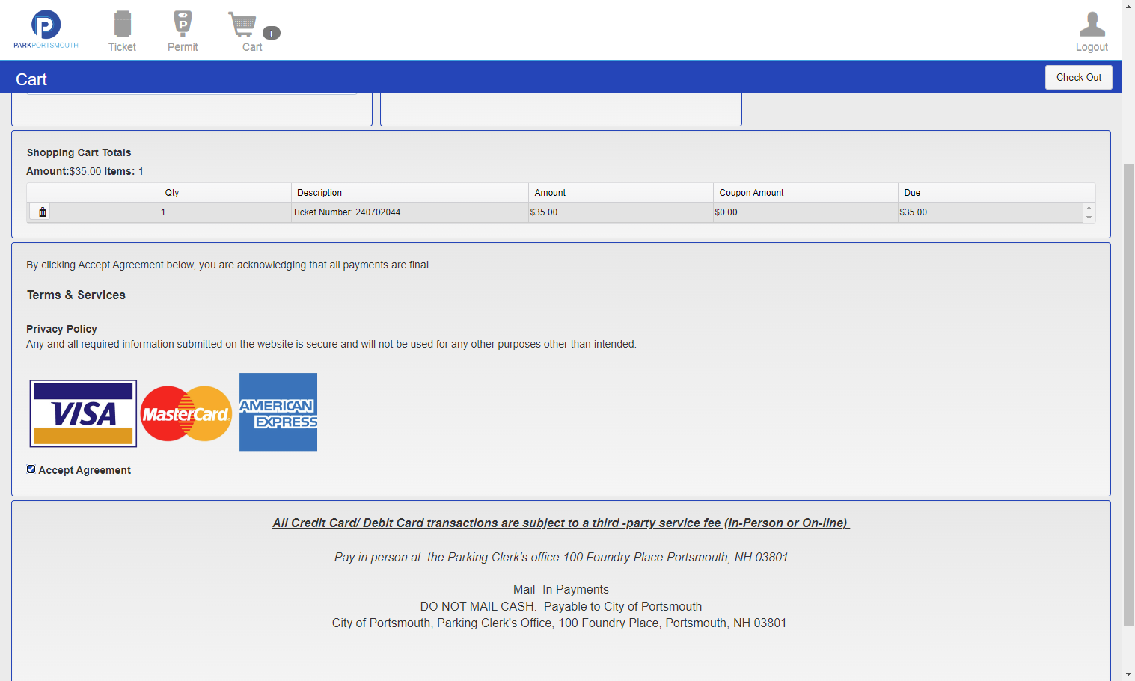Select the $0.00 coupon amount cell
Screen dimensions: 1135x681
[806, 212]
